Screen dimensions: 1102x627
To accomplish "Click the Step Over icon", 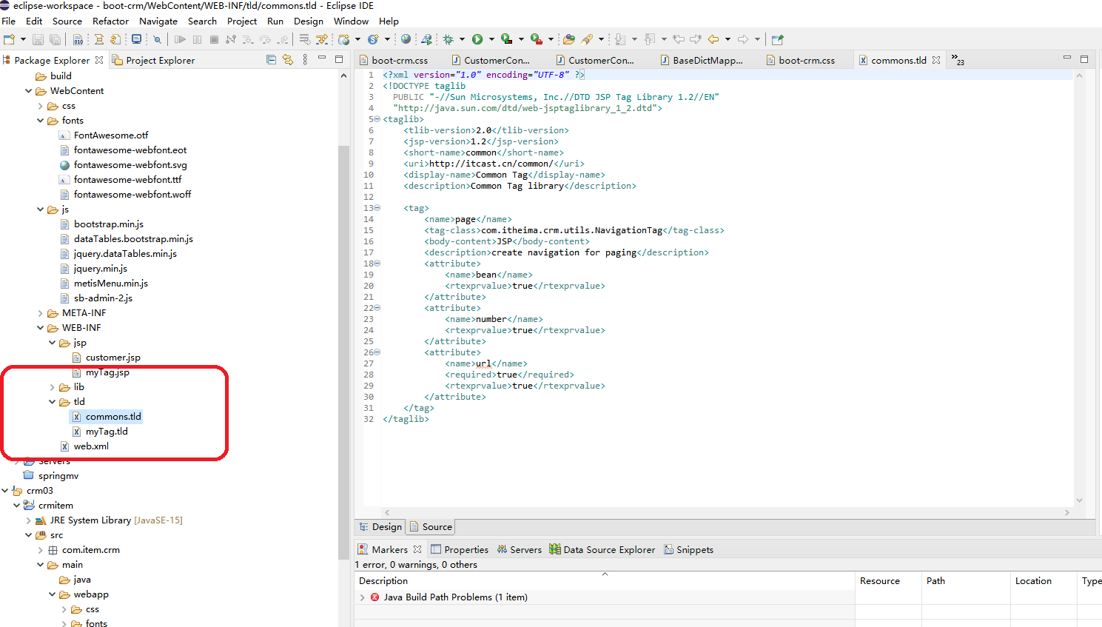I will (x=265, y=39).
